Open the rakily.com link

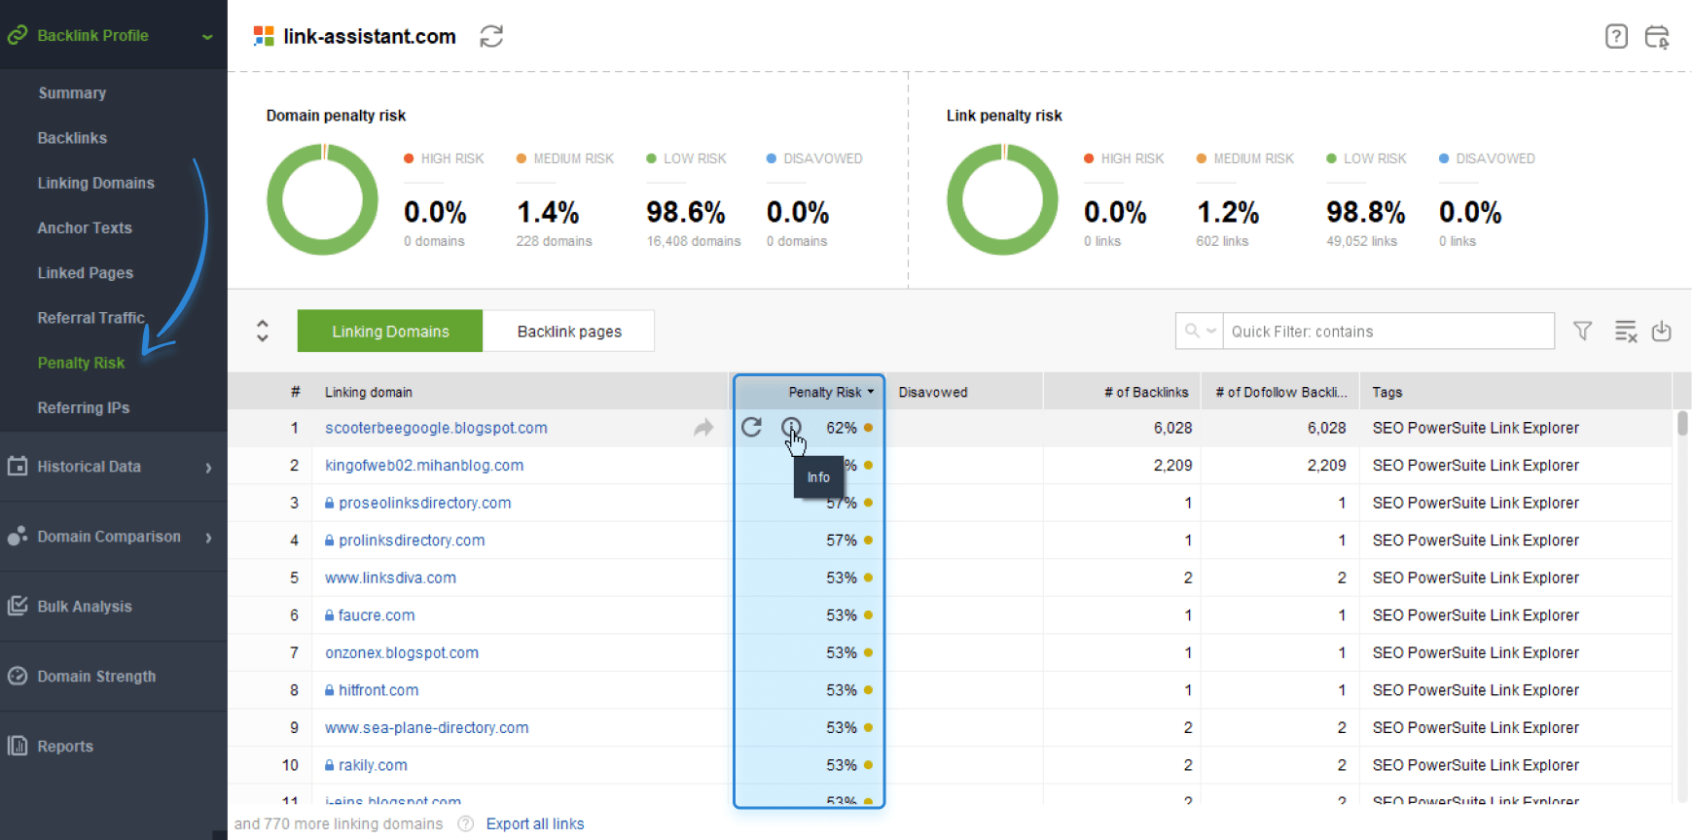pyautogui.click(x=373, y=765)
